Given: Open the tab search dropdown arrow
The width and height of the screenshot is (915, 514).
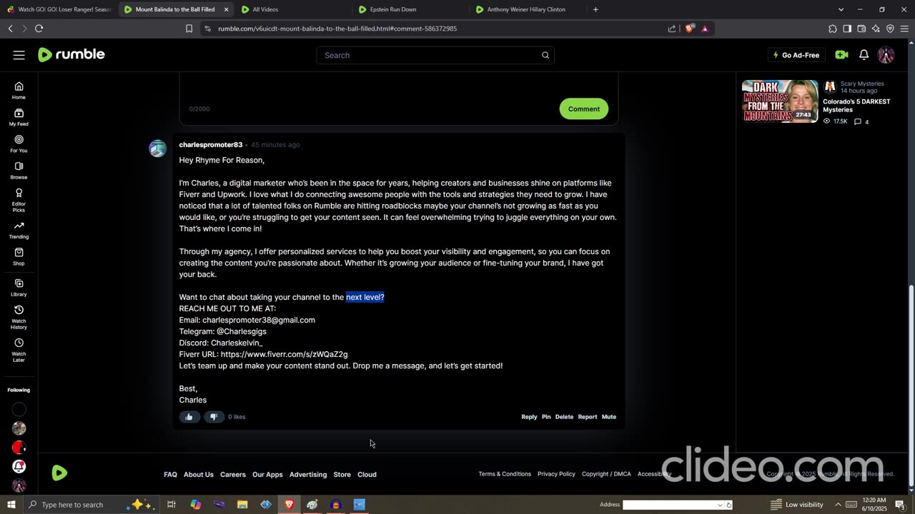Looking at the screenshot, I should click(x=841, y=9).
